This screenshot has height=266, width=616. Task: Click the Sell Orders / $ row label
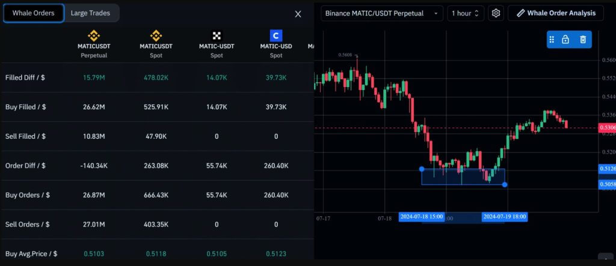(27, 225)
